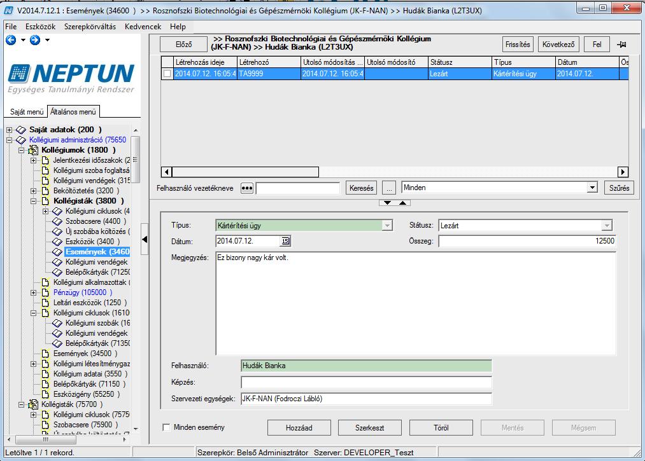This screenshot has height=461, width=645.
Task: Click the tree scroll down arrow
Action: tap(136, 429)
